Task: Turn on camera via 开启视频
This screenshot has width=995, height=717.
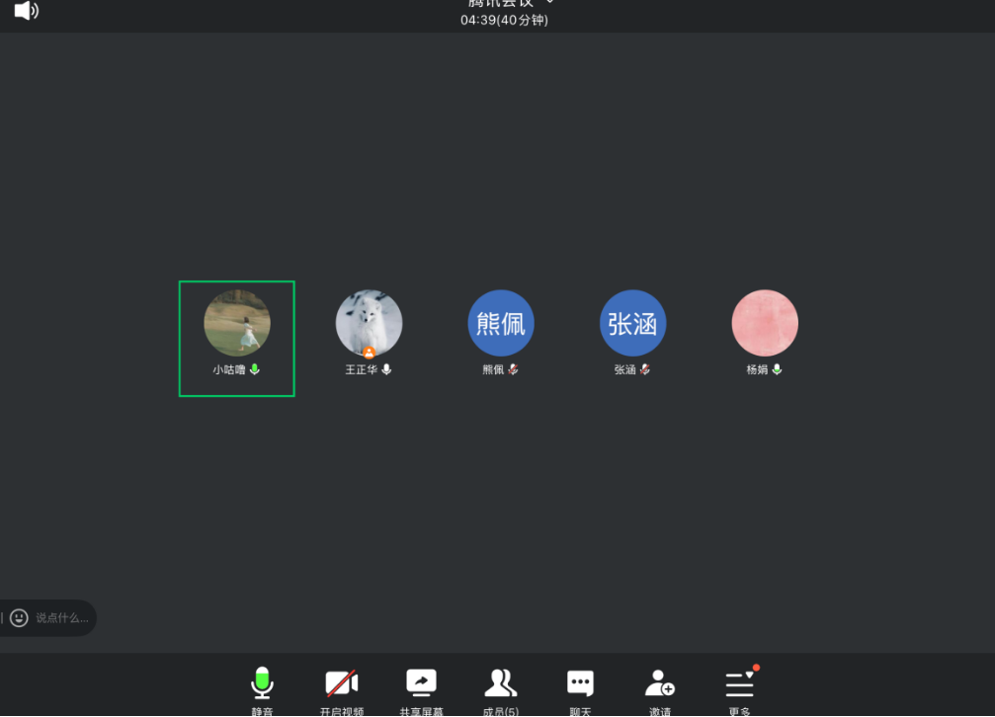Action: (342, 683)
